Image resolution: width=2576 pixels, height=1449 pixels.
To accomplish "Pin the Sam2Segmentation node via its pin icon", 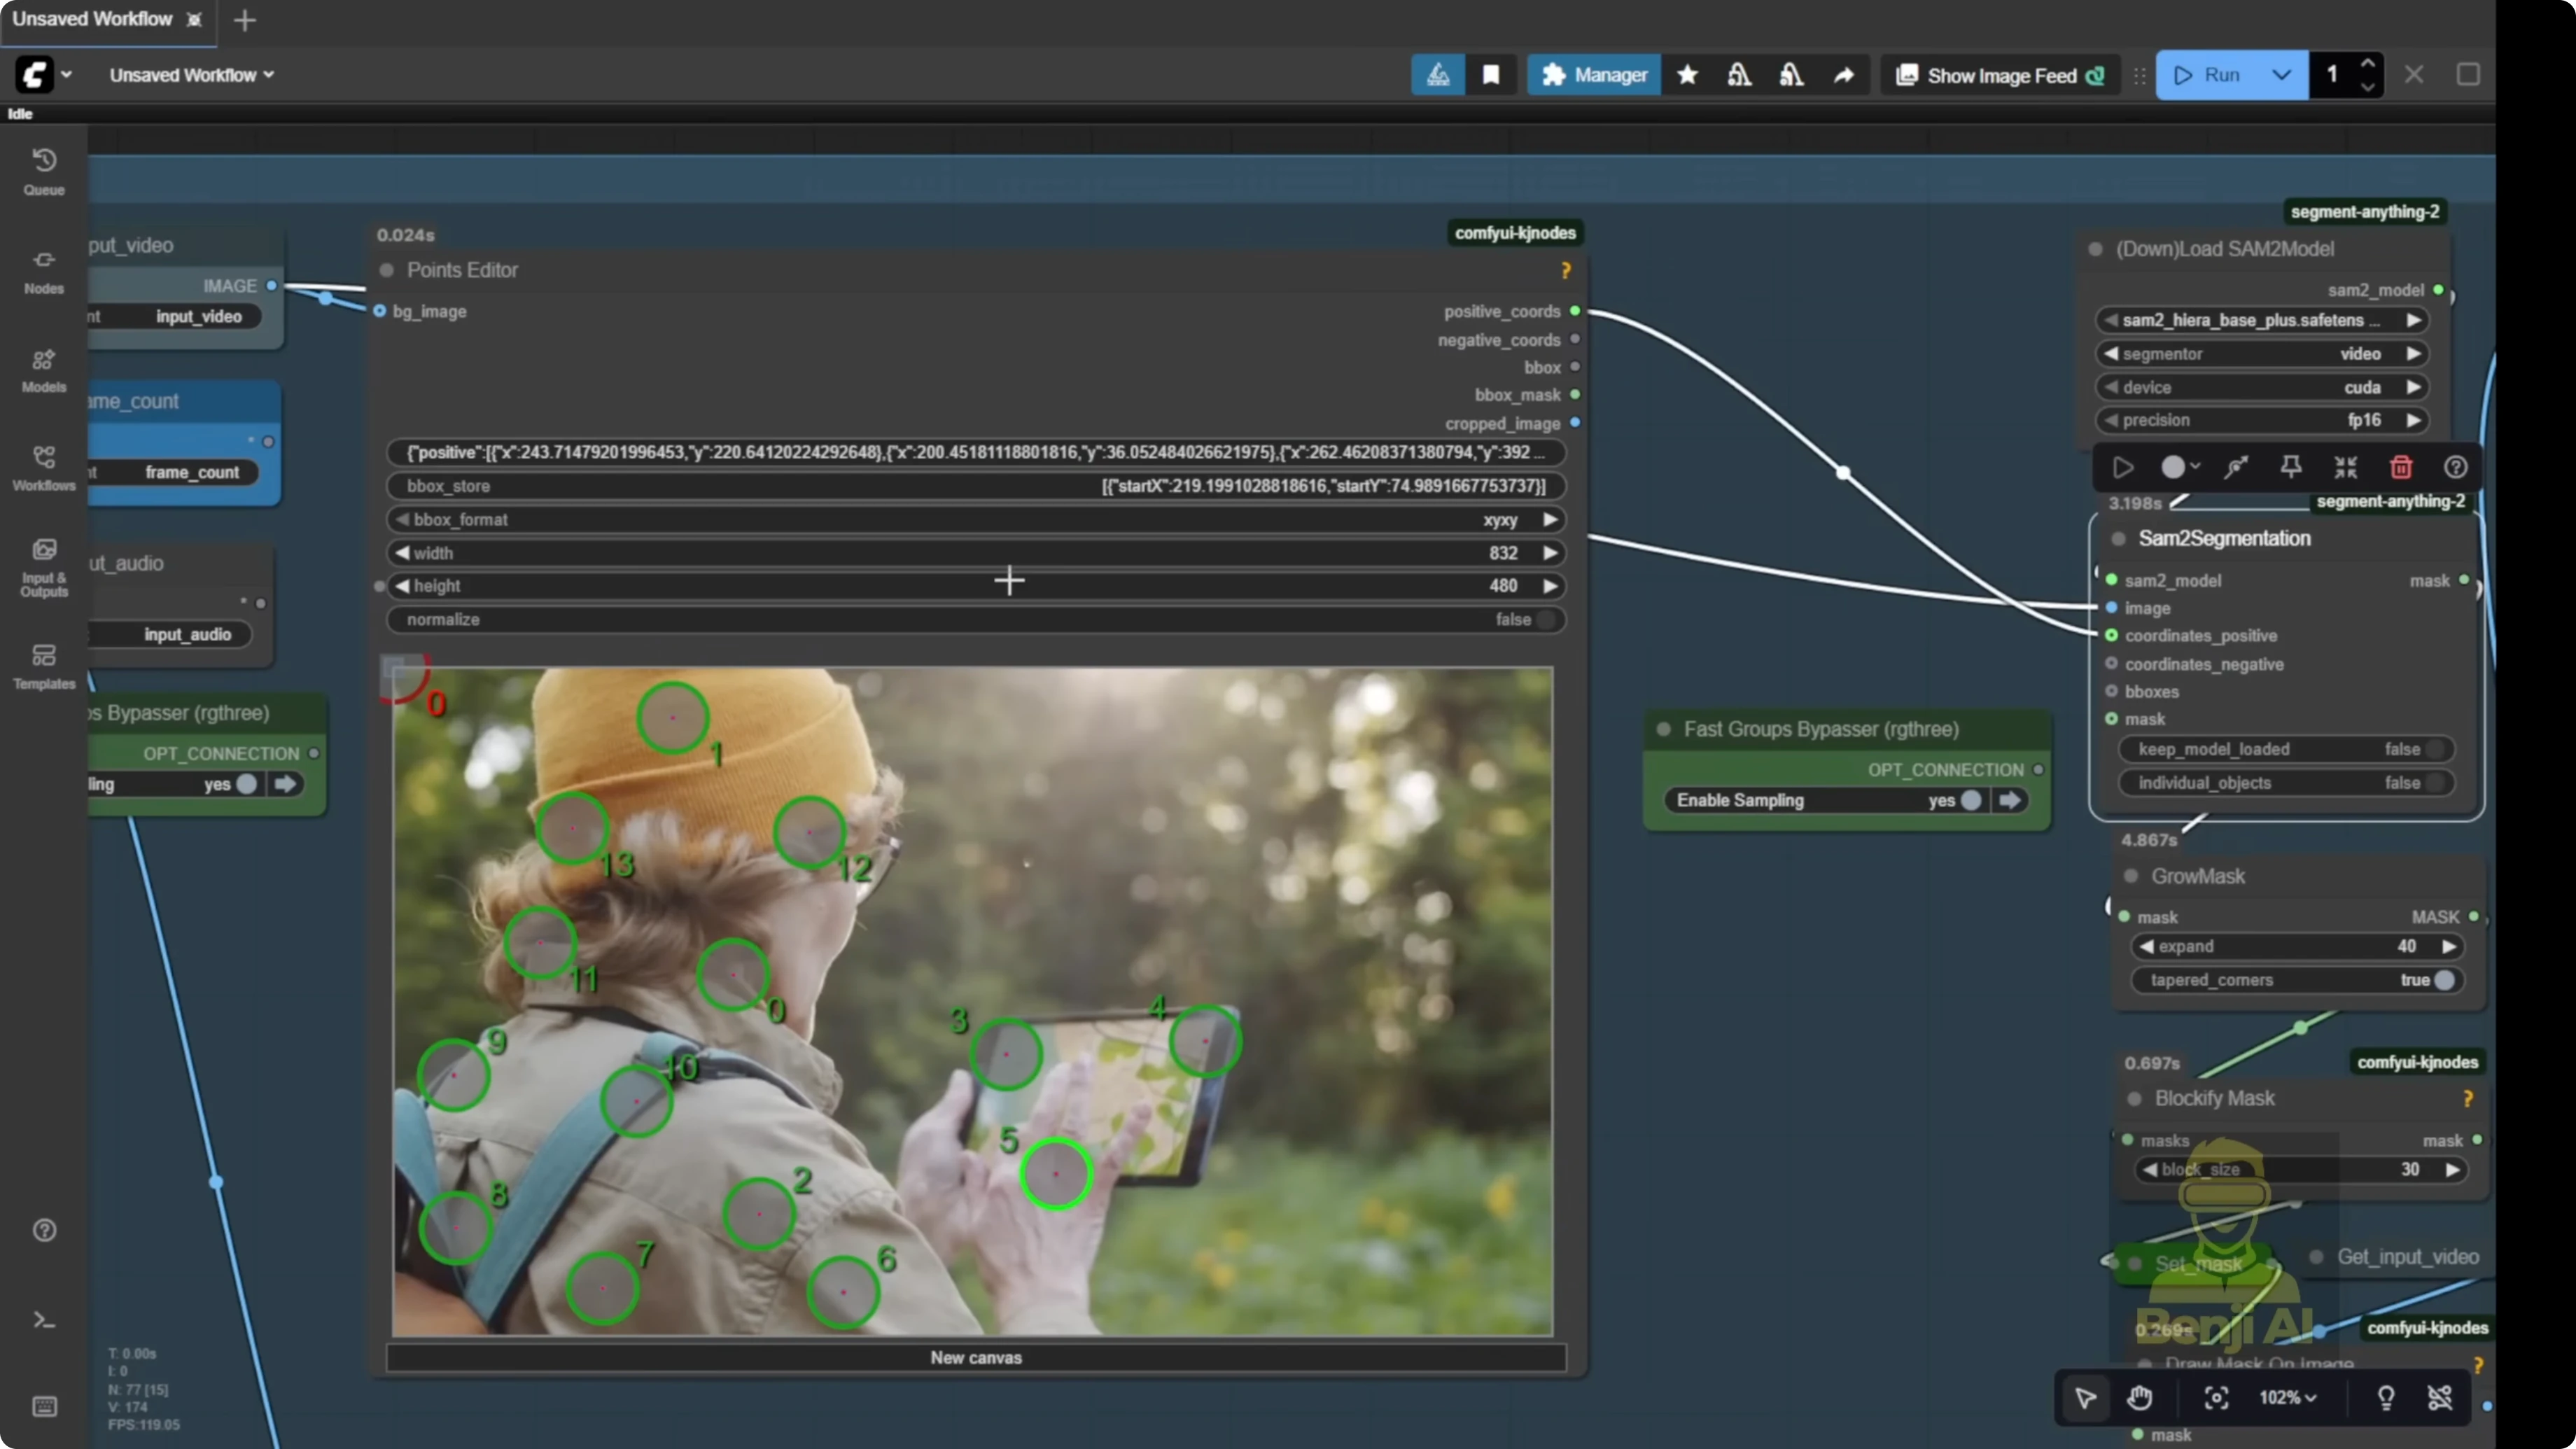I will [2291, 467].
